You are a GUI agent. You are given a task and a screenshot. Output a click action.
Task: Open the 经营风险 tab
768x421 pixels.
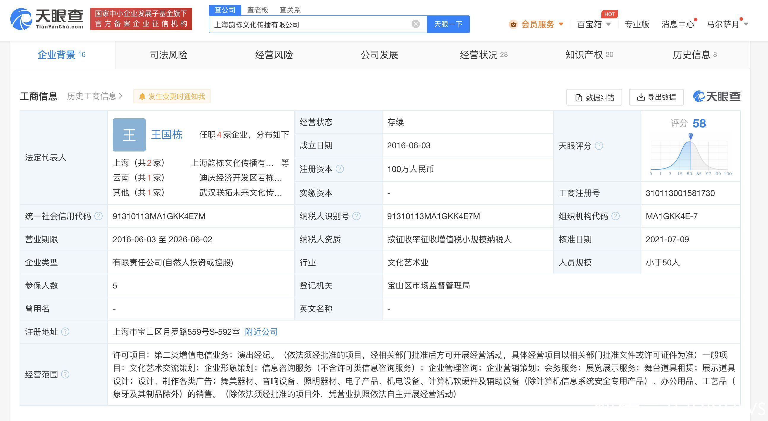tap(274, 55)
